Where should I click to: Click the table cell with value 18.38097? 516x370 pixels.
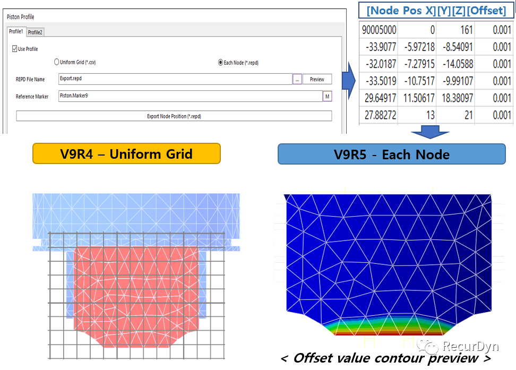pos(455,98)
